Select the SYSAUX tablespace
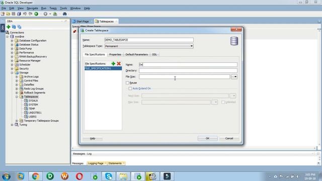Screen dimensions: 322x181 coord(33,101)
